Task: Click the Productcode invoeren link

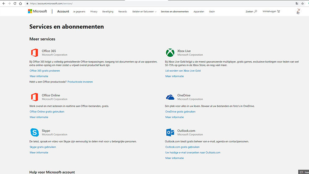Action: point(80,82)
